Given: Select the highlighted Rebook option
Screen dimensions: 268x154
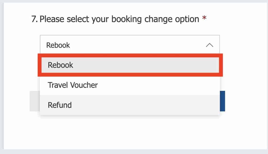Looking at the screenshot, I should pos(130,65).
